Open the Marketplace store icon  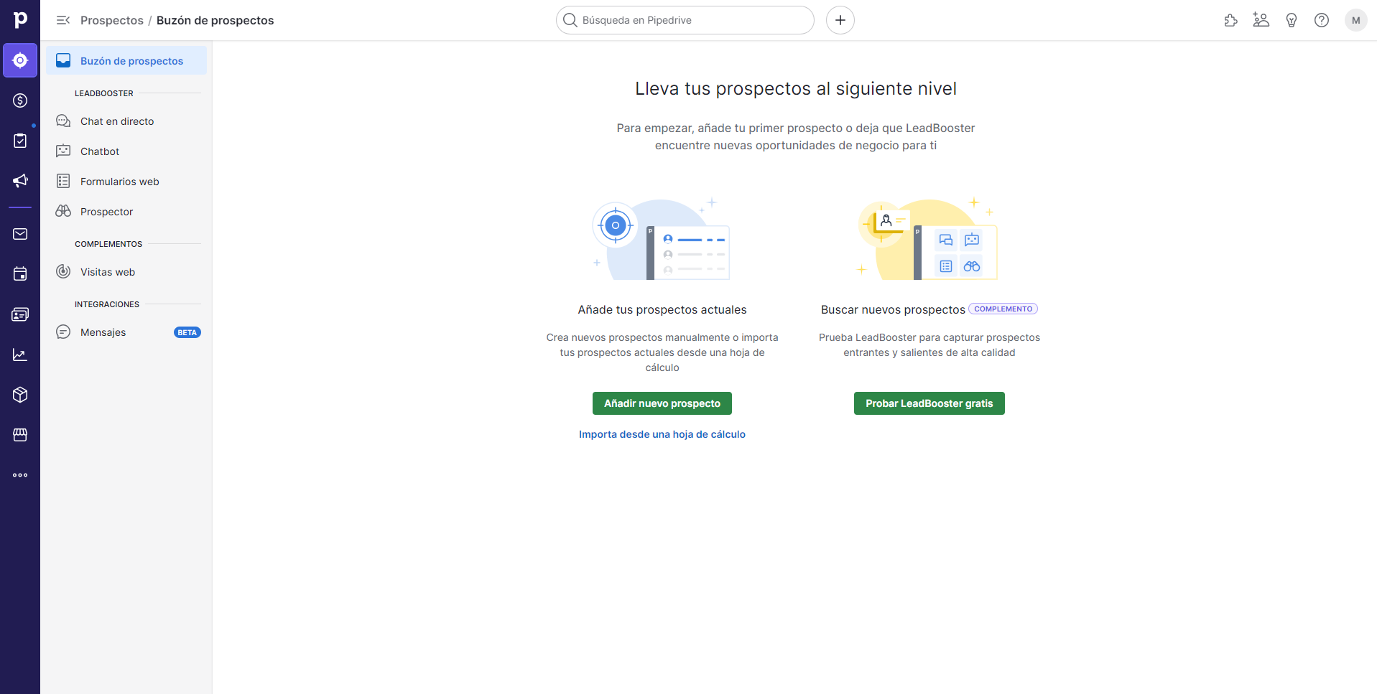[19, 435]
